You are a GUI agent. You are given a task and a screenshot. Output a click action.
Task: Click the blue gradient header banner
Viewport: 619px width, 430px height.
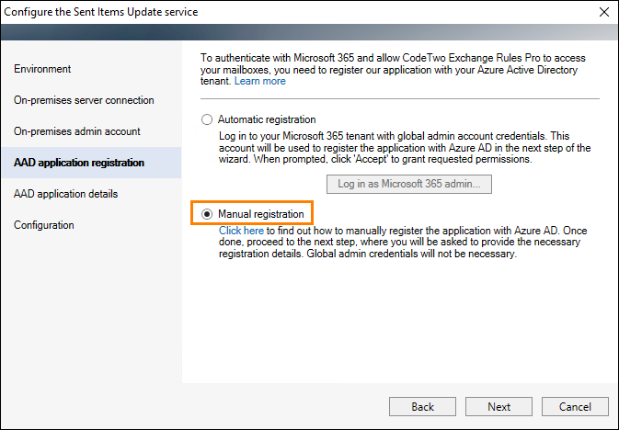[x=309, y=32]
